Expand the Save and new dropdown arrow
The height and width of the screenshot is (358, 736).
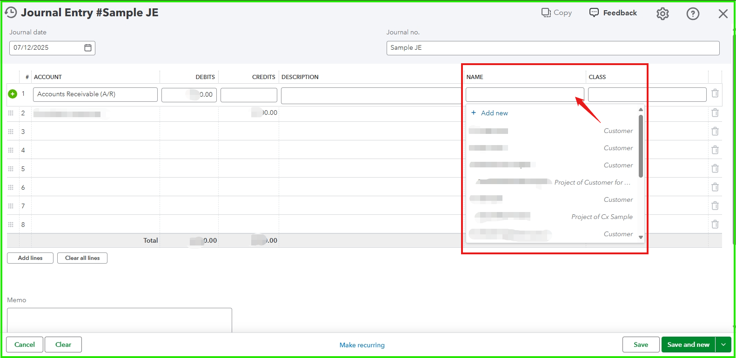tap(723, 345)
